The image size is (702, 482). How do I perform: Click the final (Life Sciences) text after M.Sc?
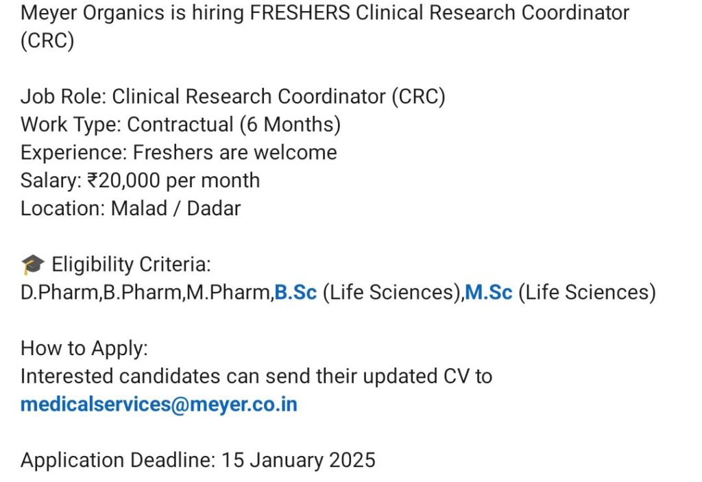click(587, 293)
